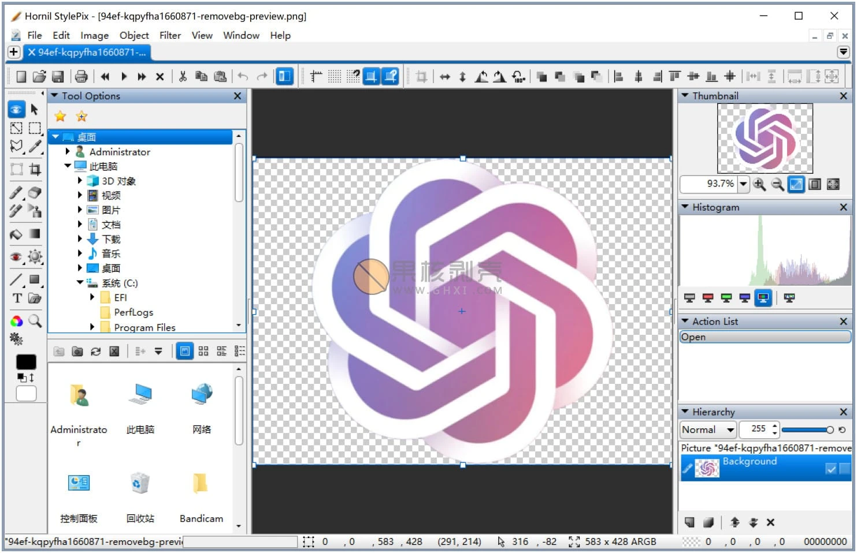
Task: Expand the Administrator tree node
Action: [68, 151]
